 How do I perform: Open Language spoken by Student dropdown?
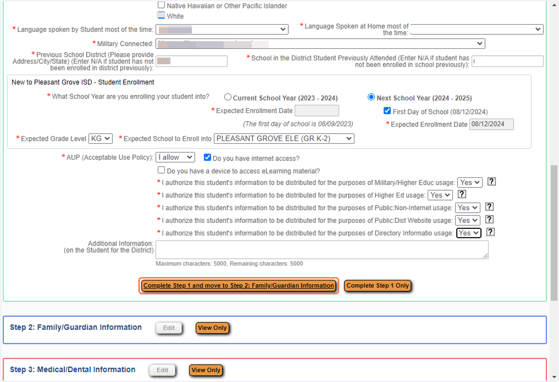(222, 29)
